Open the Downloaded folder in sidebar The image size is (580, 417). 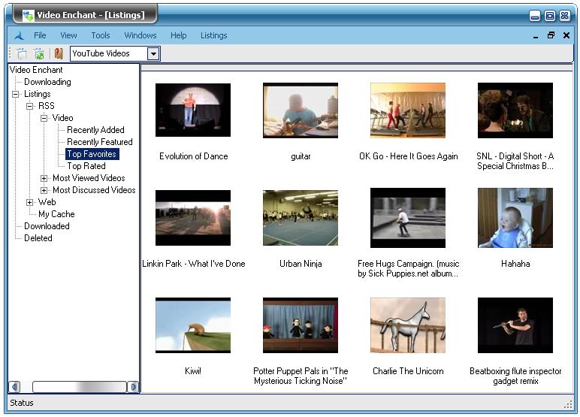tap(47, 226)
